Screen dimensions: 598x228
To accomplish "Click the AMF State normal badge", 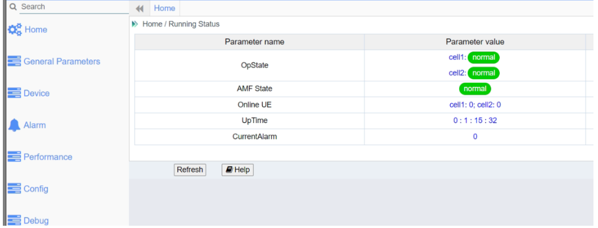I will point(475,89).
